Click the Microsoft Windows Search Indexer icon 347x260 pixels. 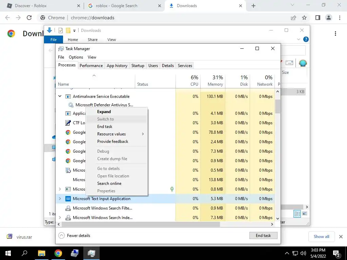tap(68, 218)
